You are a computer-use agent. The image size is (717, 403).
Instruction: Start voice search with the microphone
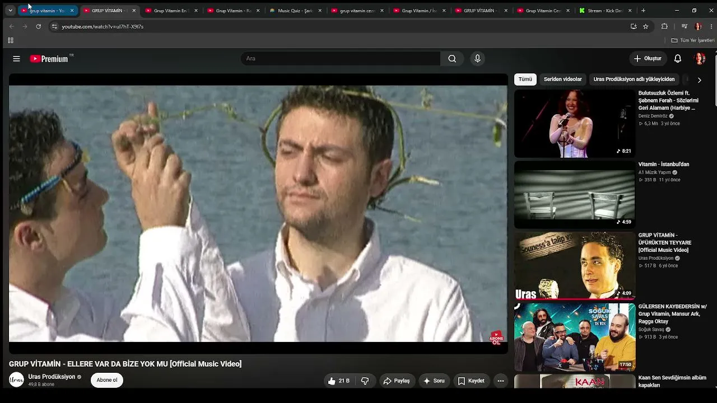click(477, 59)
